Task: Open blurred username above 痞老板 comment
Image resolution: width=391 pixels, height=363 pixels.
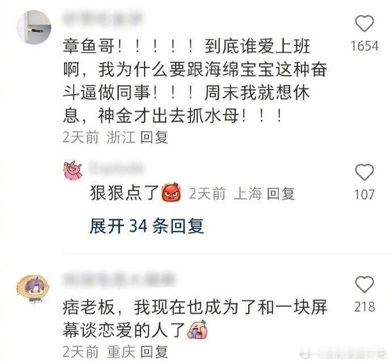Action: 118,279
